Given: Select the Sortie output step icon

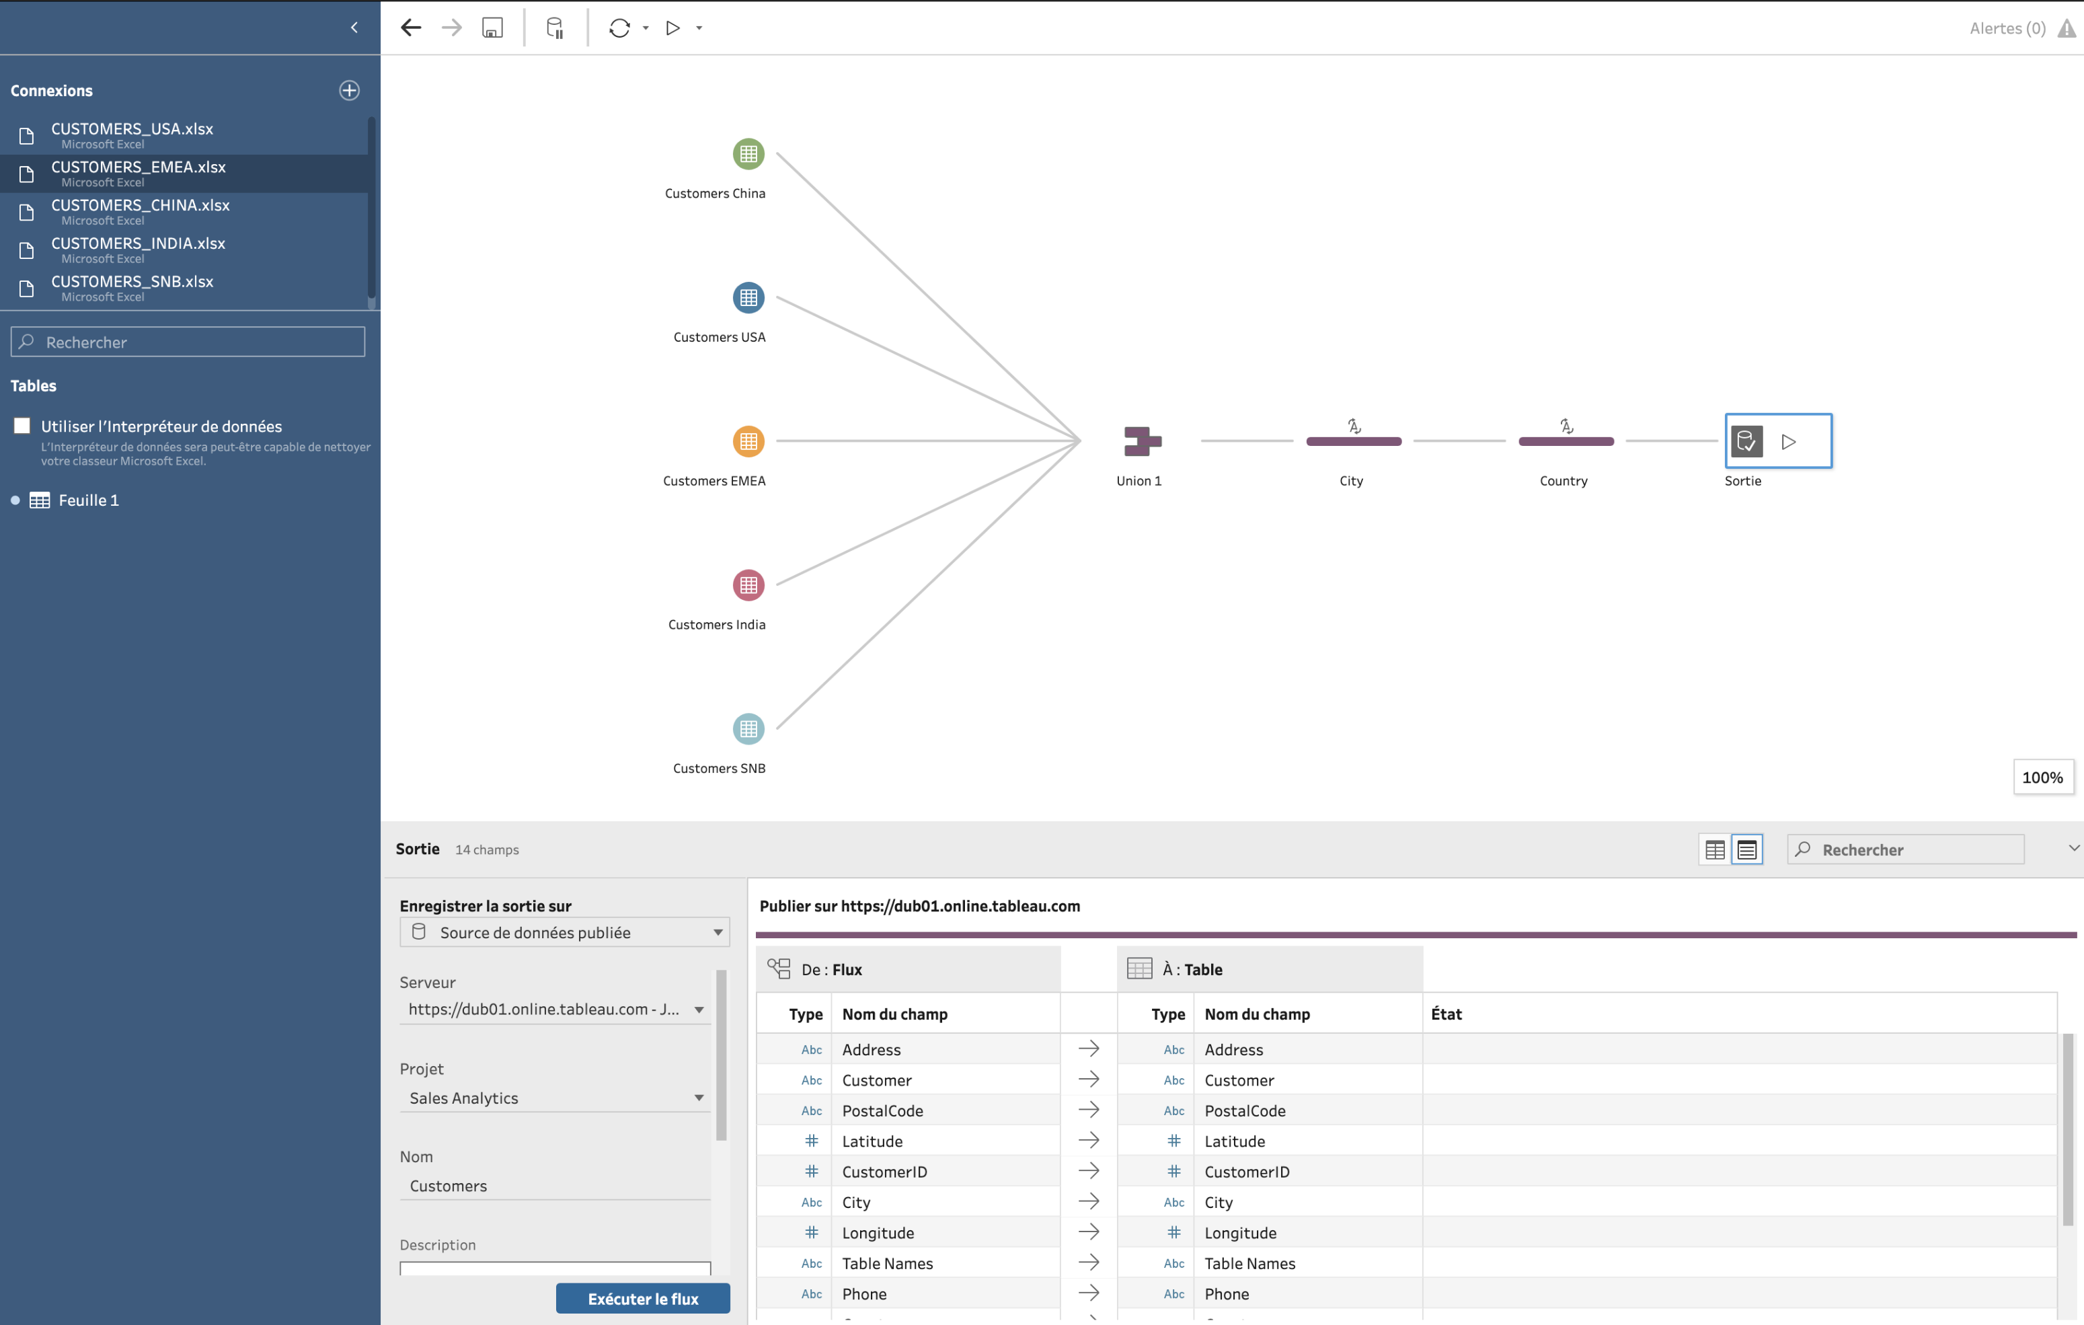Looking at the screenshot, I should tap(1746, 441).
